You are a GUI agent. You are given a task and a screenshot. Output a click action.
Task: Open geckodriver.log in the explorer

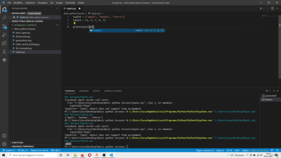click(23, 40)
